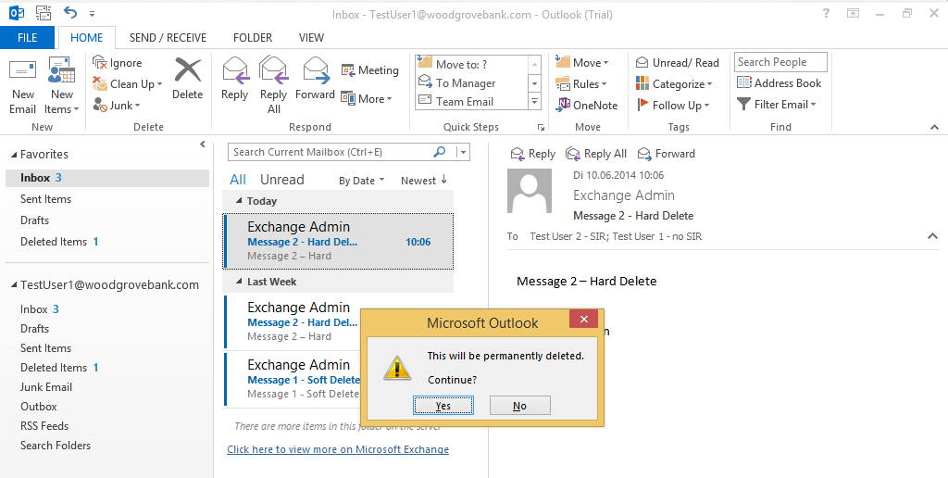Click the Ignore conversation icon
This screenshot has width=948, height=478.
click(100, 62)
